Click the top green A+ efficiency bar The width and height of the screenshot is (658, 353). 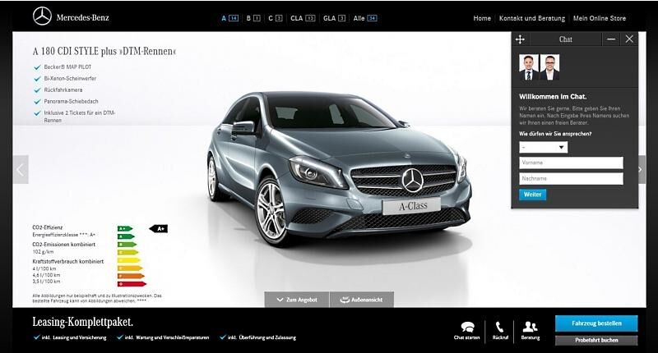point(125,229)
